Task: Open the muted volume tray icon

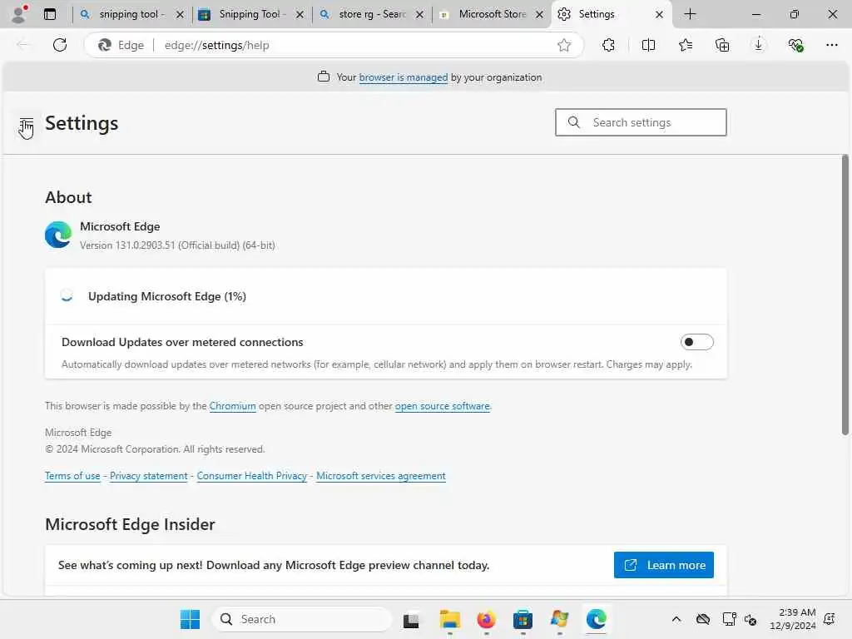Action: pyautogui.click(x=751, y=619)
